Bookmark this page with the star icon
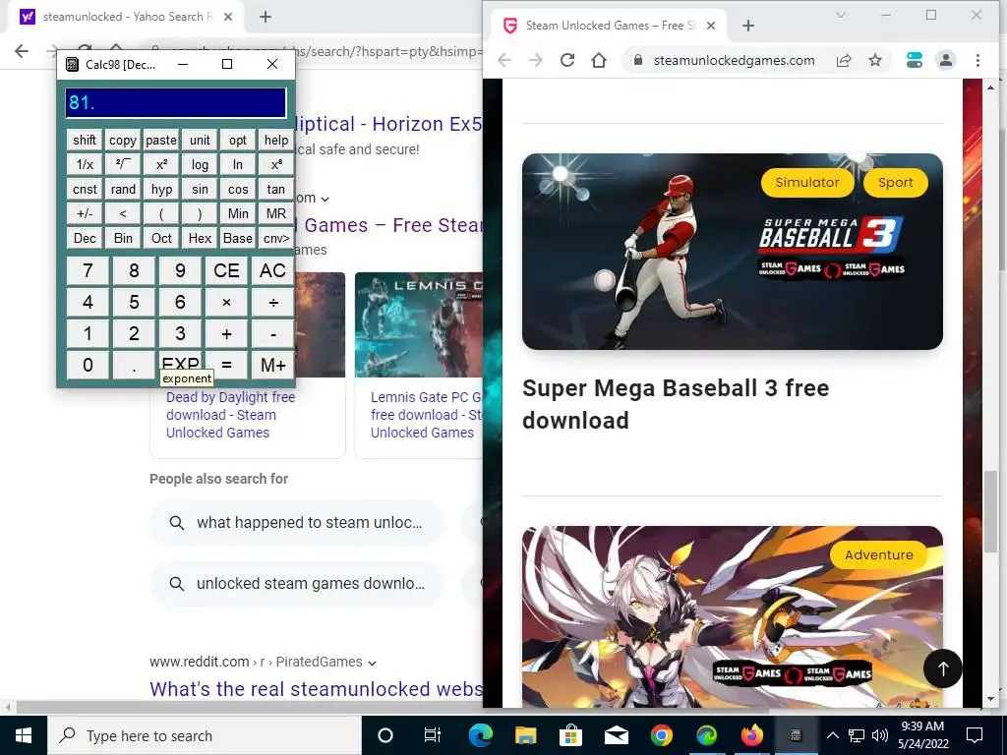The width and height of the screenshot is (1007, 755). click(874, 60)
